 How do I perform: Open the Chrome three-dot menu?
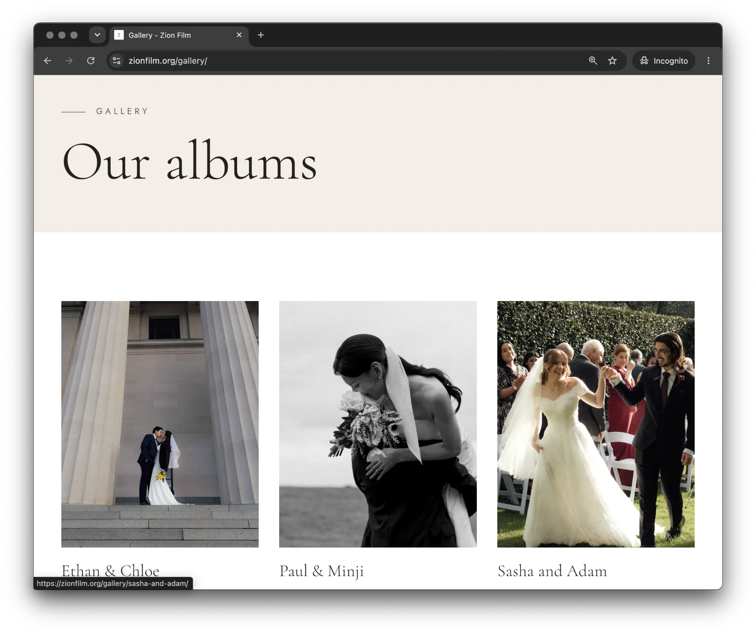click(708, 61)
